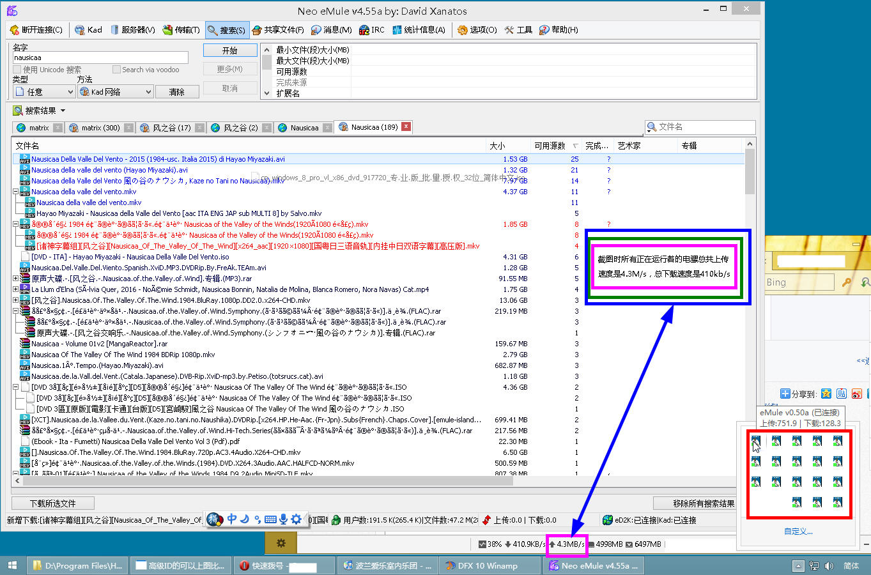Click the Download Selected Files (下载所选文件) button
Screen dimensions: 871x575
(53, 503)
